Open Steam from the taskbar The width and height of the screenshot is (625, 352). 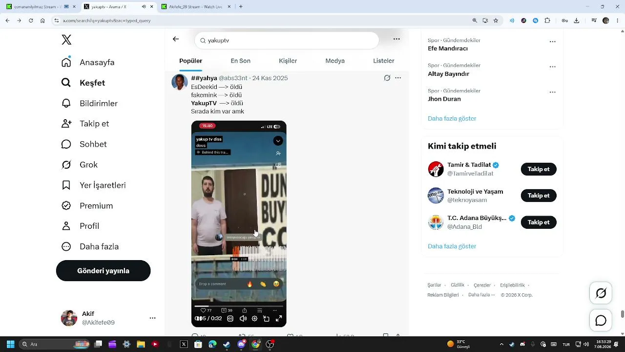tap(227, 344)
